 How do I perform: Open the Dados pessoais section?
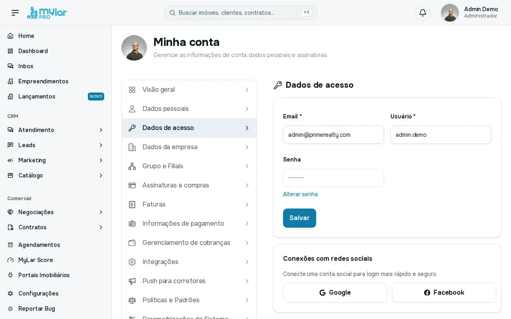pyautogui.click(x=189, y=109)
